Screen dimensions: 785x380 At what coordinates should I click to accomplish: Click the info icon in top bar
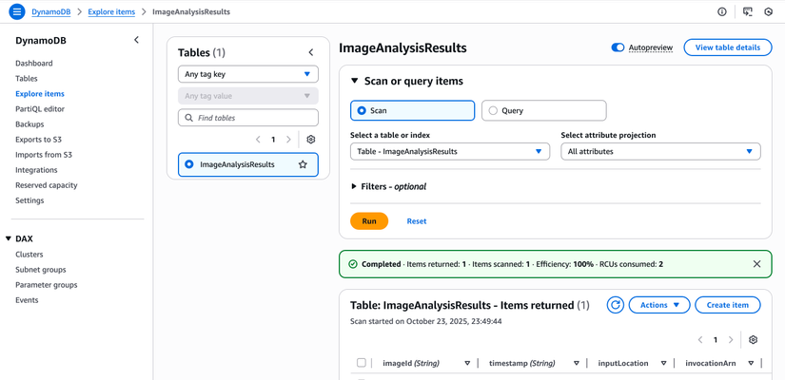[x=721, y=12]
